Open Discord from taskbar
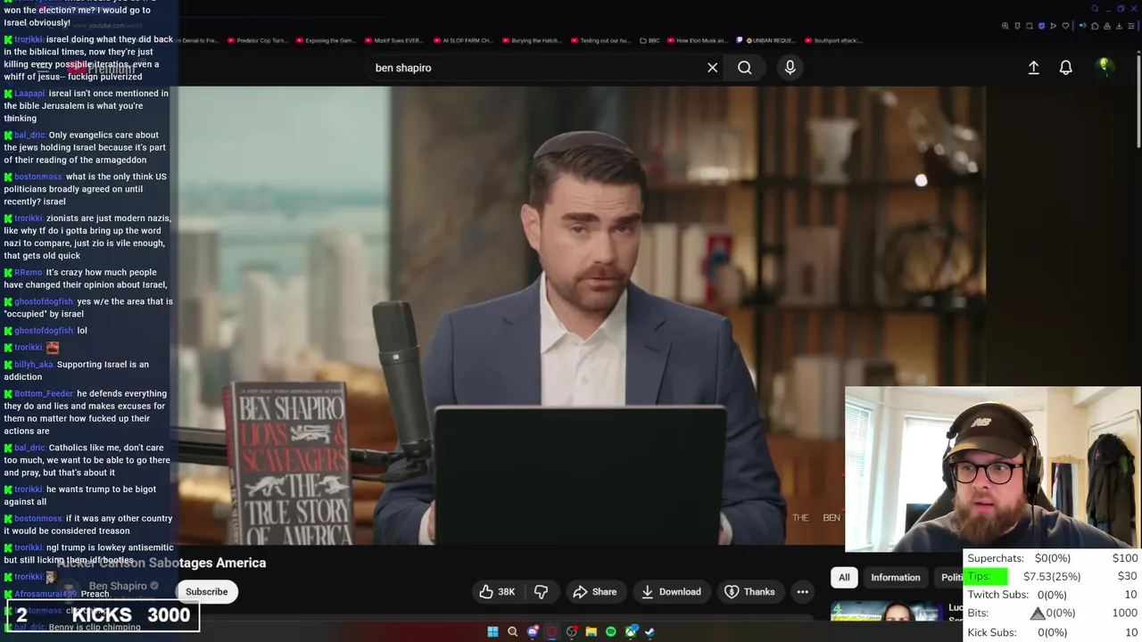 (x=533, y=631)
